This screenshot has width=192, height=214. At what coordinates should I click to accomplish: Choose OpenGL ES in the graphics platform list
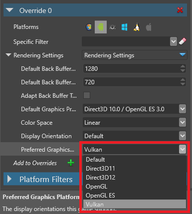135,196
